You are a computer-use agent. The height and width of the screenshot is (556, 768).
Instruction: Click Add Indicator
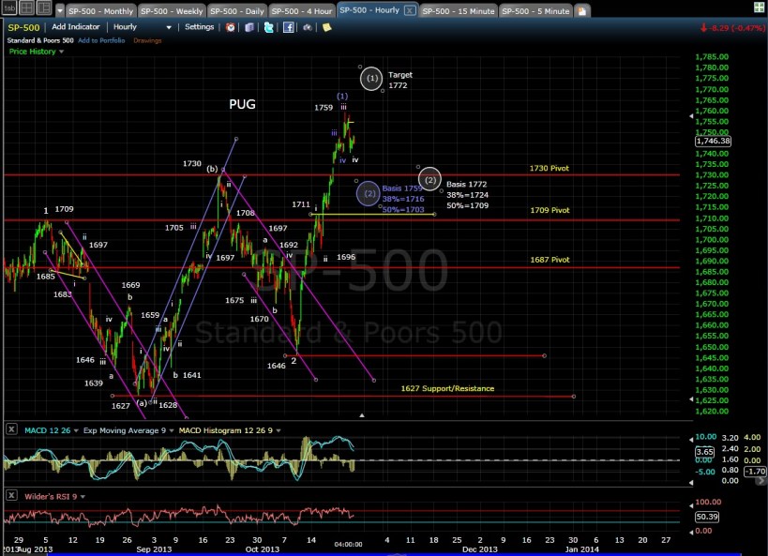[x=76, y=27]
